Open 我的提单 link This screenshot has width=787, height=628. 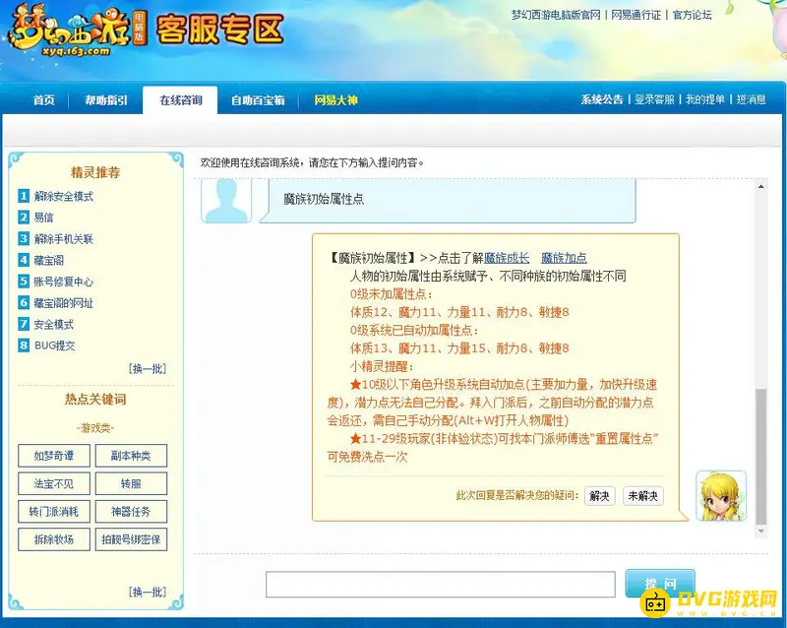tap(705, 99)
